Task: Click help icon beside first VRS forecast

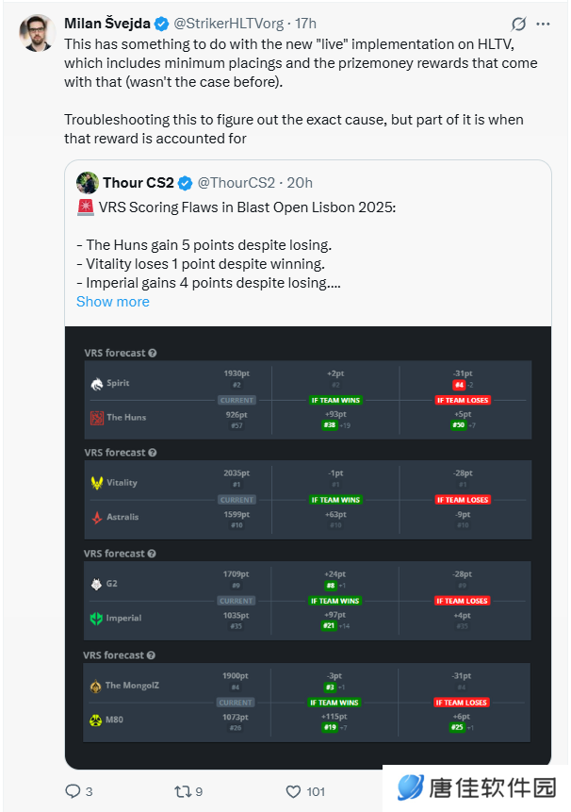Action: 152,353
